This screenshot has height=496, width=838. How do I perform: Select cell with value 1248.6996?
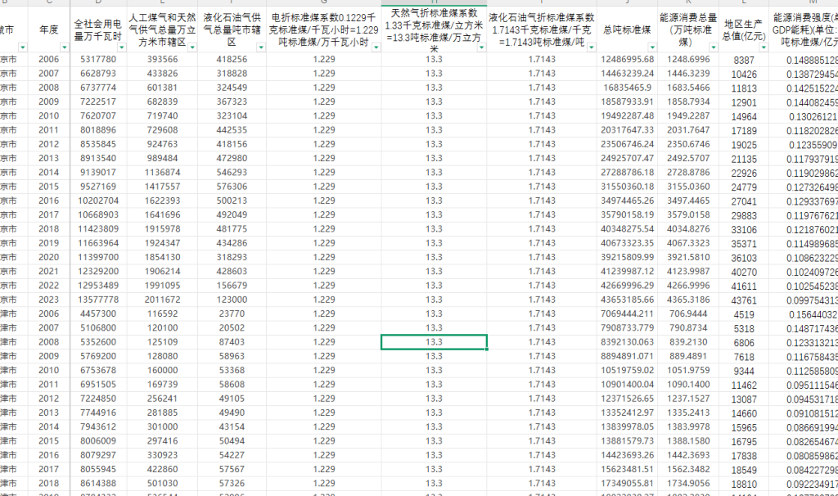point(688,59)
